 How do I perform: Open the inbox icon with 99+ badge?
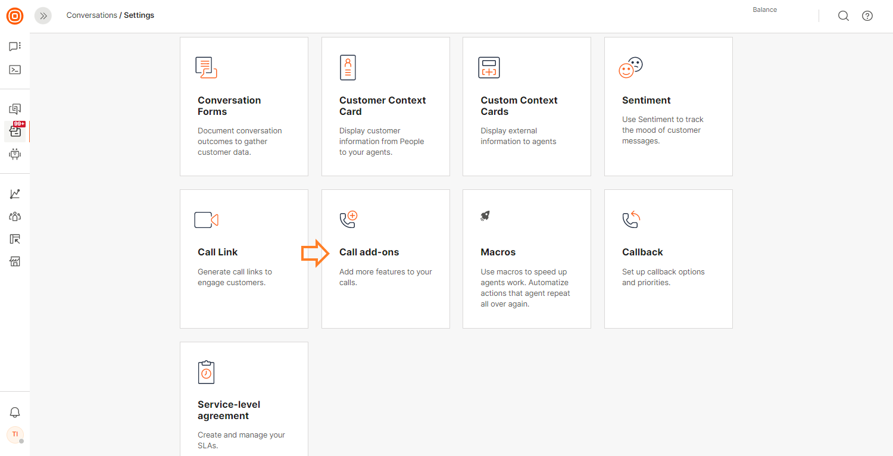tap(15, 131)
